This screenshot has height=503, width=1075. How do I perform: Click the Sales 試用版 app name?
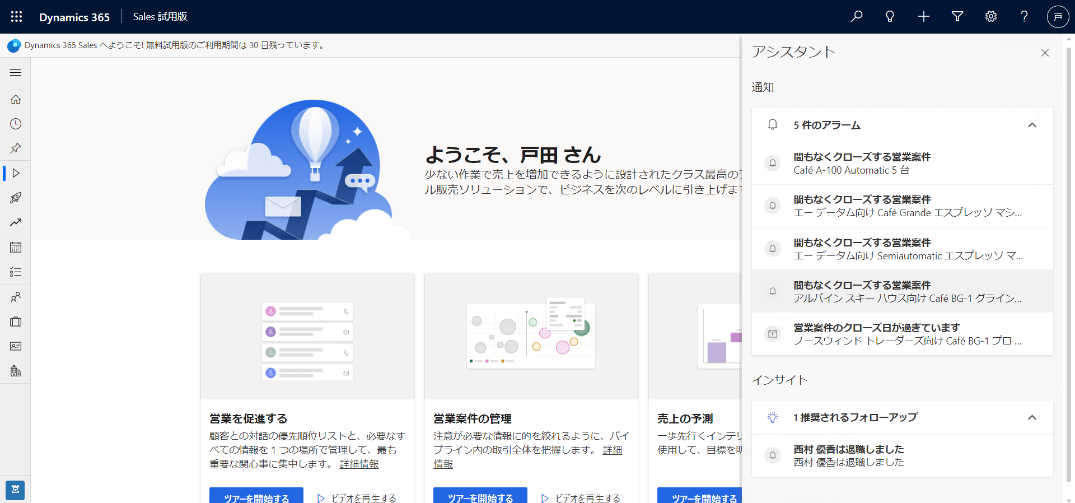tap(160, 17)
